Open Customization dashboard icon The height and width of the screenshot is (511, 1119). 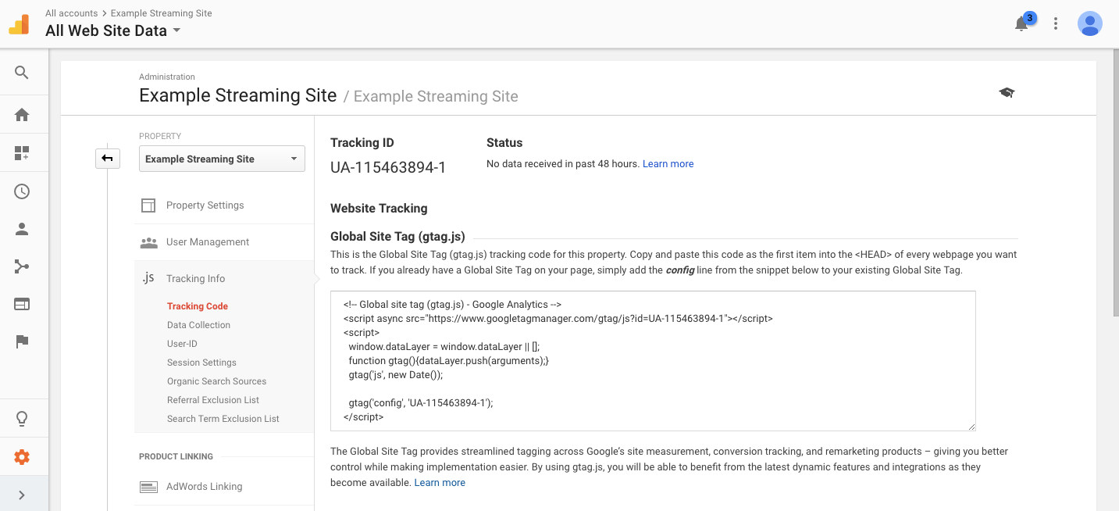pos(22,153)
